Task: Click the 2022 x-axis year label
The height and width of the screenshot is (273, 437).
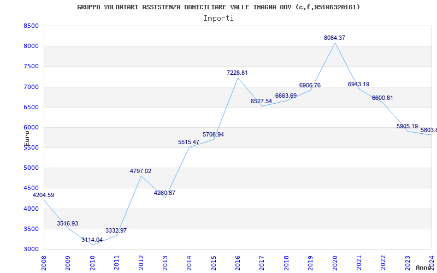Action: click(x=383, y=263)
